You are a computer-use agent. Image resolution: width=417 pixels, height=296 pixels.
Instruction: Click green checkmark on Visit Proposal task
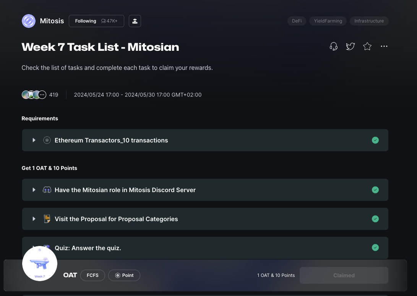click(375, 219)
